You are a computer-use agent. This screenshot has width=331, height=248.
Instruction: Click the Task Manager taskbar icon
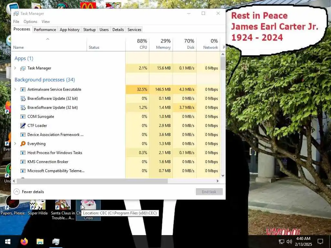pyautogui.click(x=56, y=242)
